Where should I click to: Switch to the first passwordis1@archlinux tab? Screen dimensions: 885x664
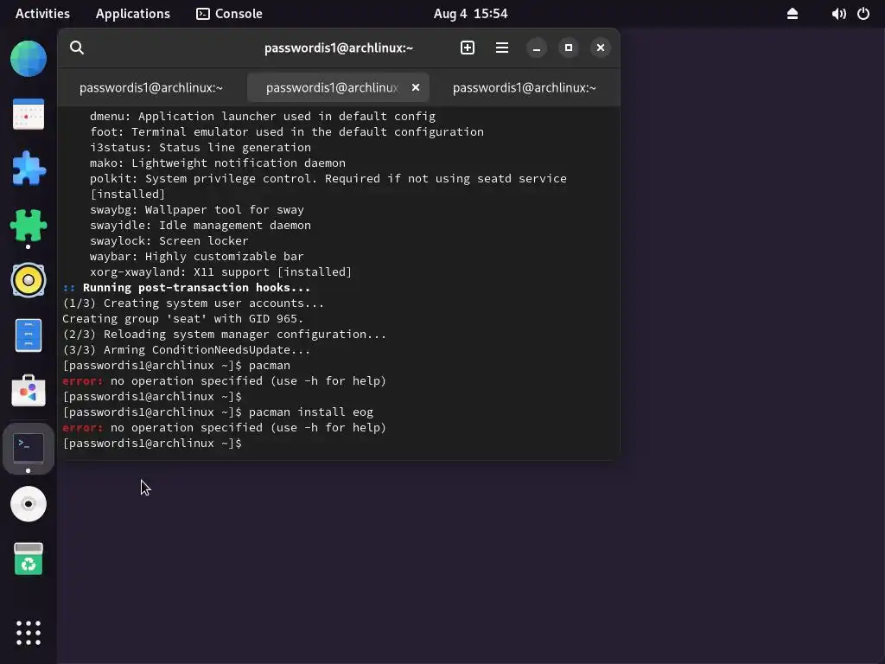(x=151, y=87)
